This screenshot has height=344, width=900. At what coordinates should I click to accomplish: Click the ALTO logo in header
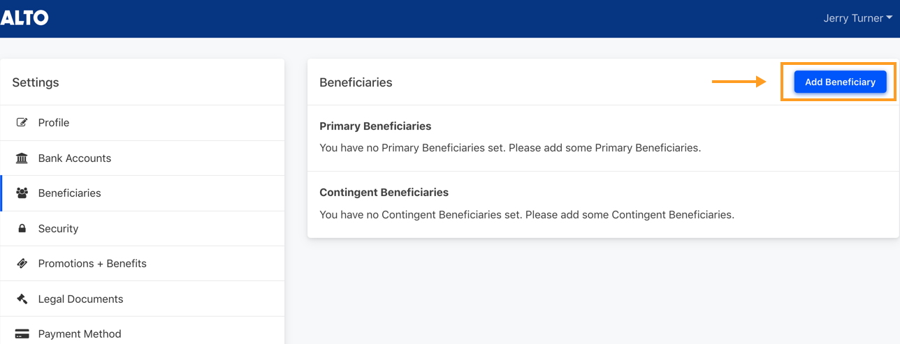coord(24,18)
